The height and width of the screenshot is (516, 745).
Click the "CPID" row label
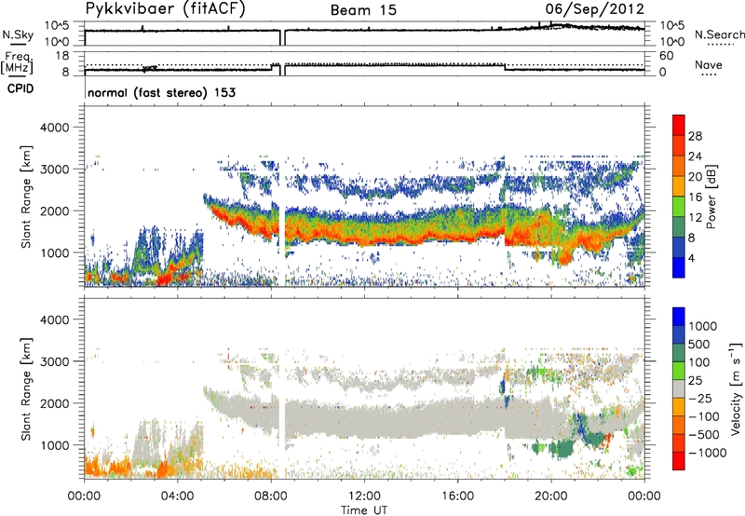20,88
